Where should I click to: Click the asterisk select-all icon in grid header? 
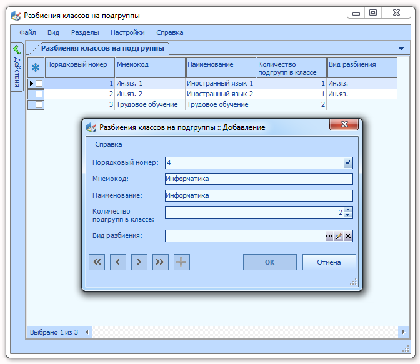tap(36, 67)
